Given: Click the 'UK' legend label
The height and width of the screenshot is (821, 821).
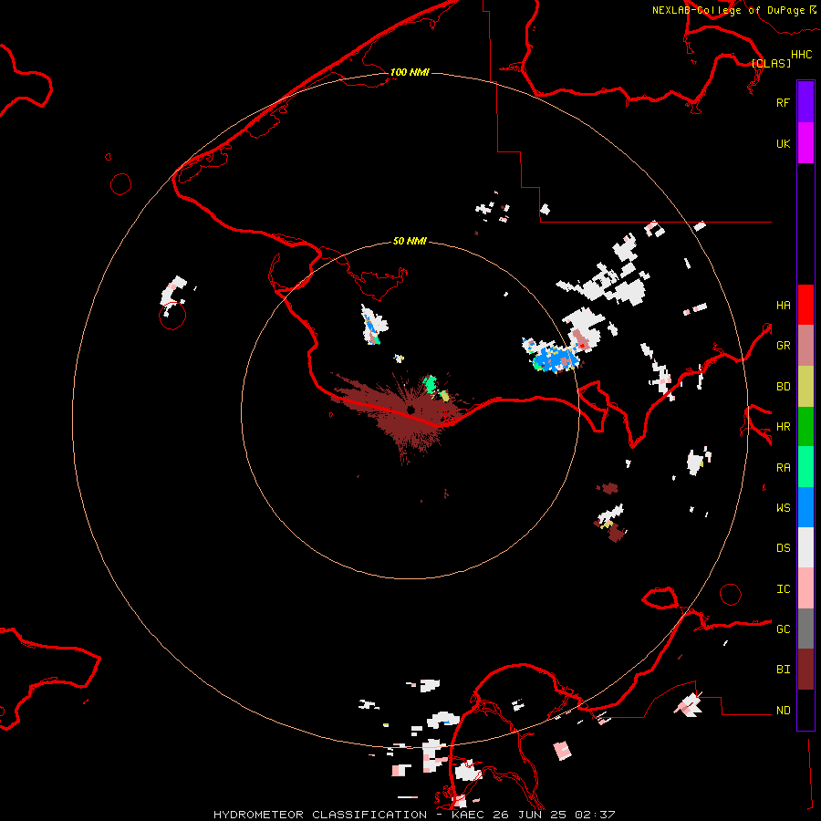Looking at the screenshot, I should tap(783, 143).
